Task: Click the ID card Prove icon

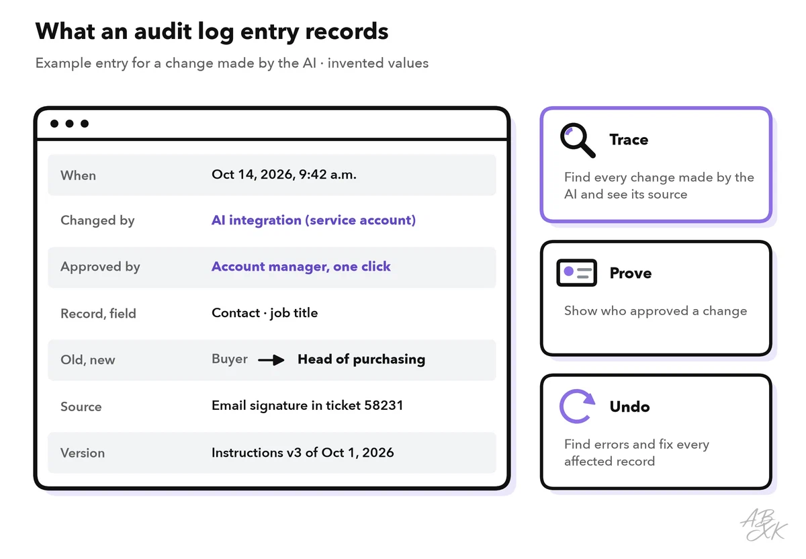Action: coord(577,273)
